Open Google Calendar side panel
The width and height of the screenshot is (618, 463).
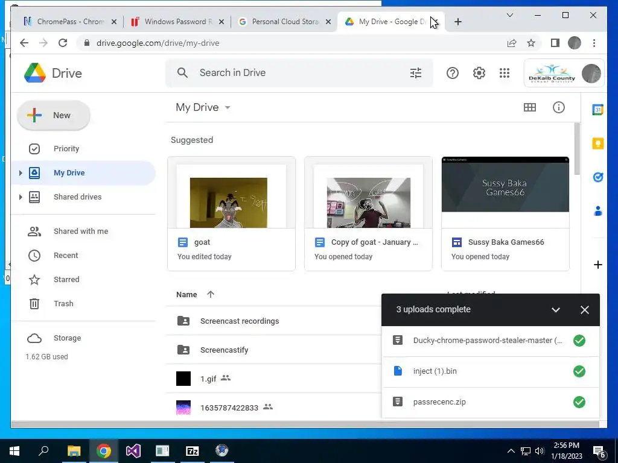pyautogui.click(x=598, y=110)
